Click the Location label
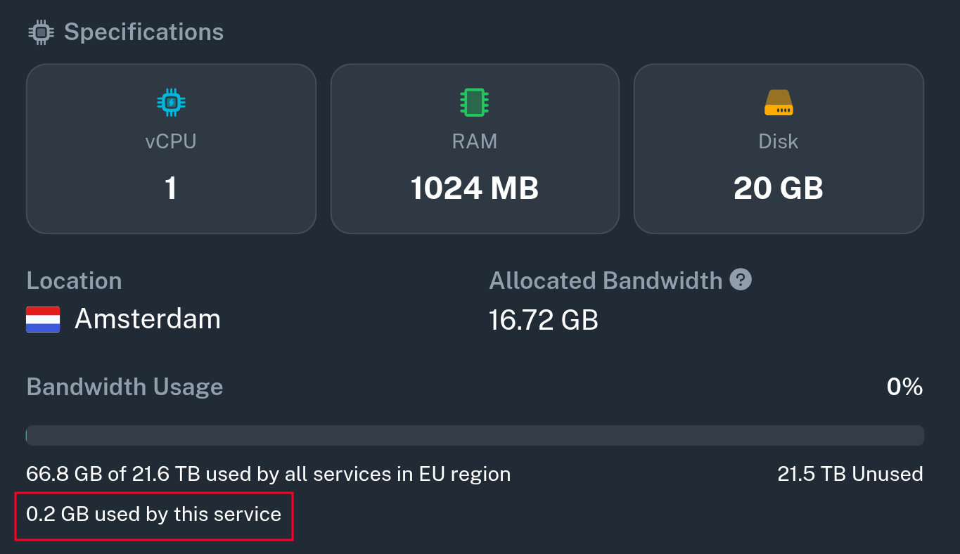 74,281
